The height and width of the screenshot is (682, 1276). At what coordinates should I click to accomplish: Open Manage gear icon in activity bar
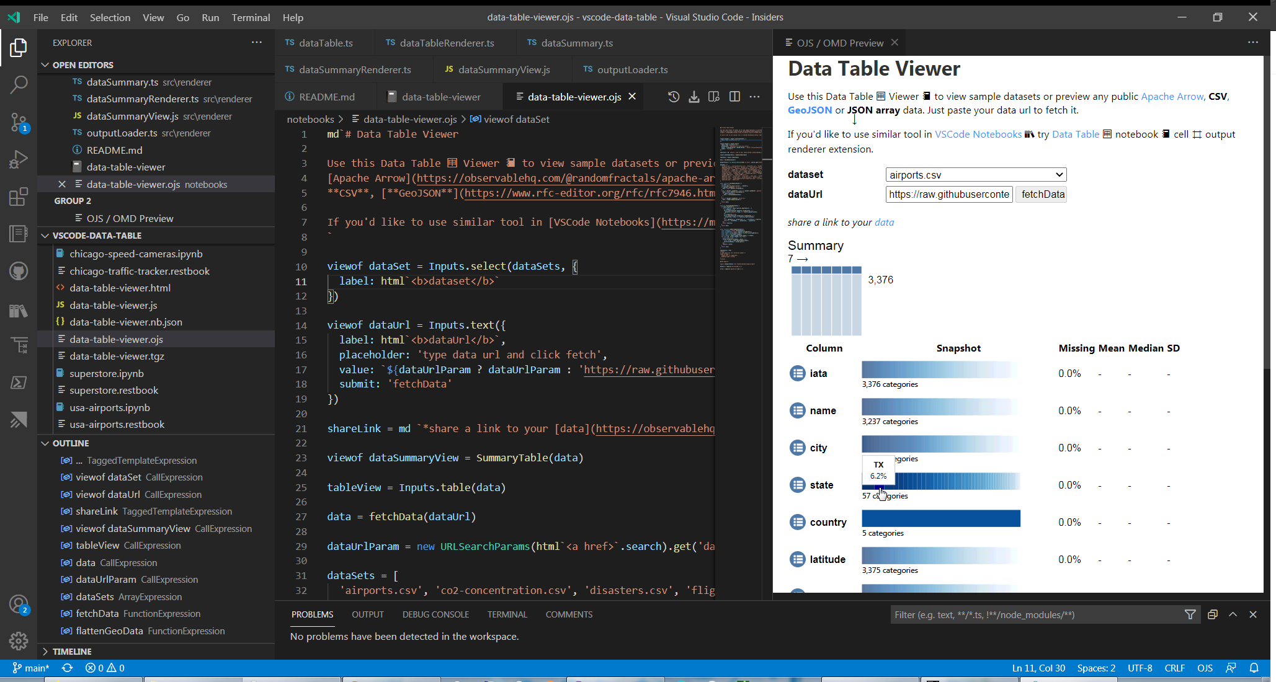pyautogui.click(x=19, y=640)
